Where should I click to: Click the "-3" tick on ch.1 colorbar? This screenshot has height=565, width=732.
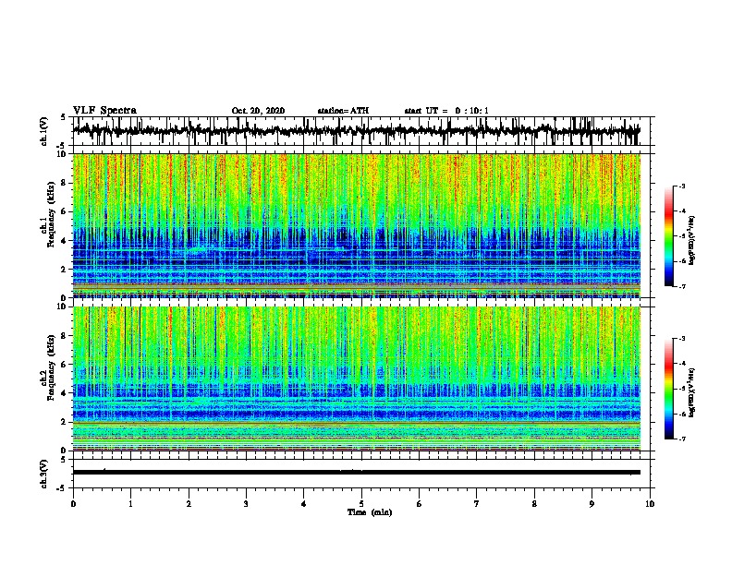pyautogui.click(x=681, y=186)
